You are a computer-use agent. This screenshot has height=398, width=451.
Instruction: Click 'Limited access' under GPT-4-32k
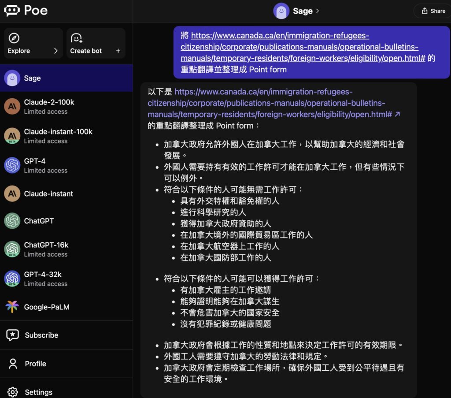tap(46, 284)
